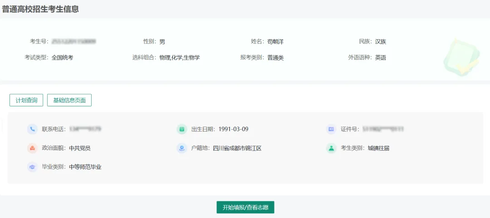Click the candidate category value 城镇往届
This screenshot has height=218, width=490.
(x=378, y=148)
